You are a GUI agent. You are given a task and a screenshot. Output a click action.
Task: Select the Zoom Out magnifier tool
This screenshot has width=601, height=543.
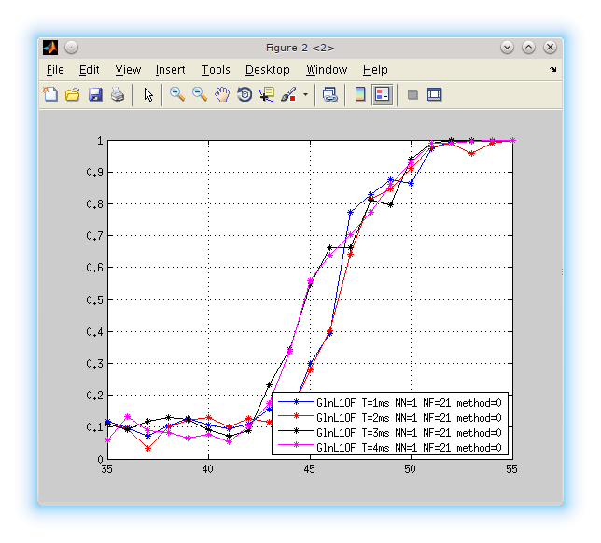click(x=200, y=94)
